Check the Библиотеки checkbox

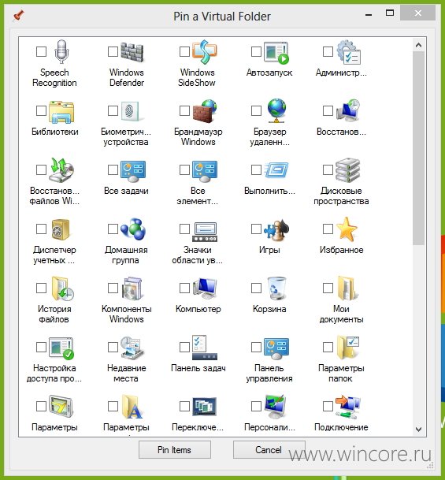point(41,110)
